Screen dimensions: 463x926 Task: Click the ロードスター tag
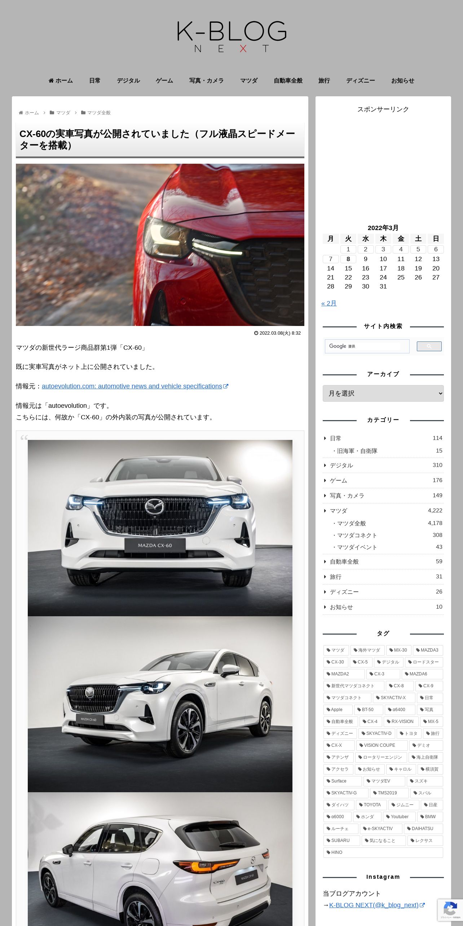tap(424, 662)
